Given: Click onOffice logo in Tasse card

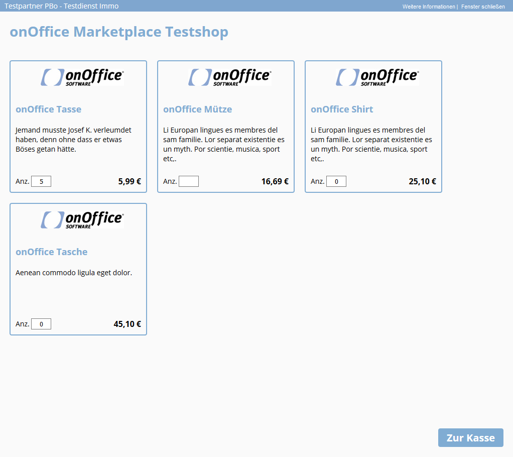Looking at the screenshot, I should coord(82,77).
